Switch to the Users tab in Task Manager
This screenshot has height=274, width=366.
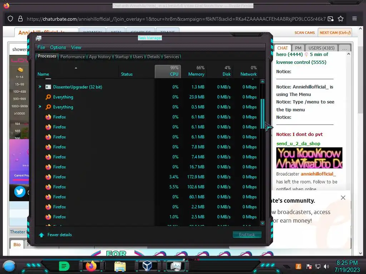point(138,57)
